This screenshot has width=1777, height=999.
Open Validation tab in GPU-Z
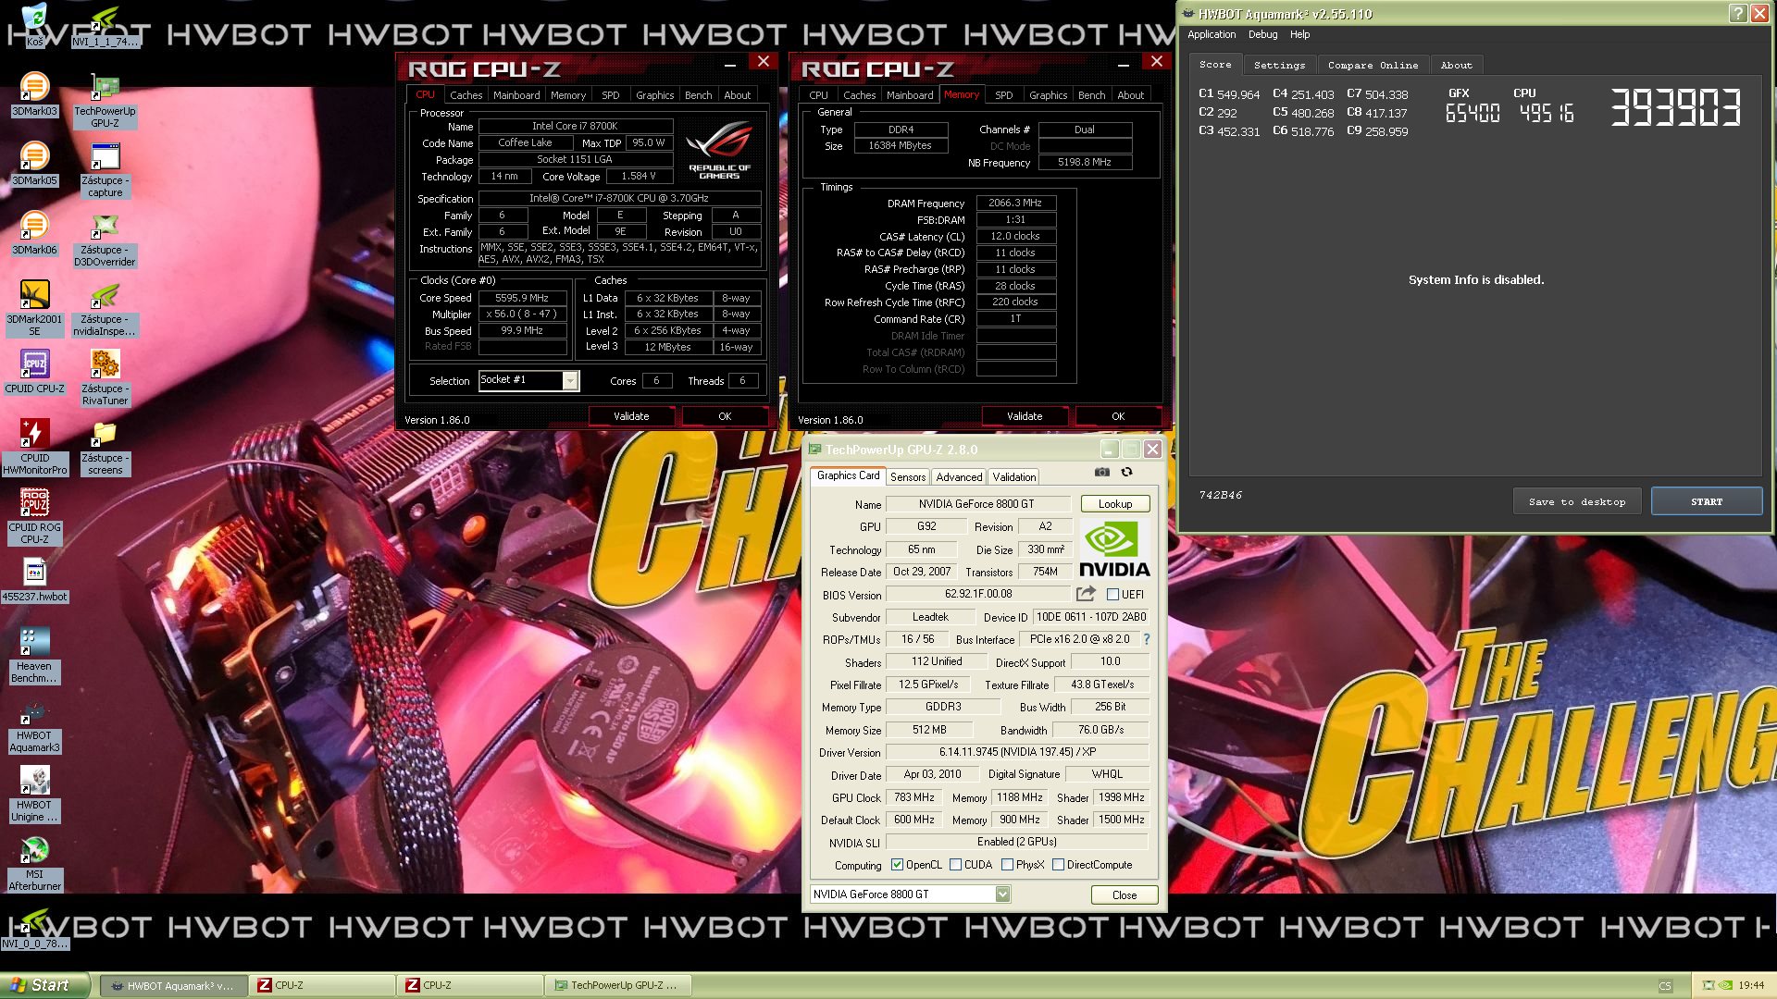(x=1013, y=477)
